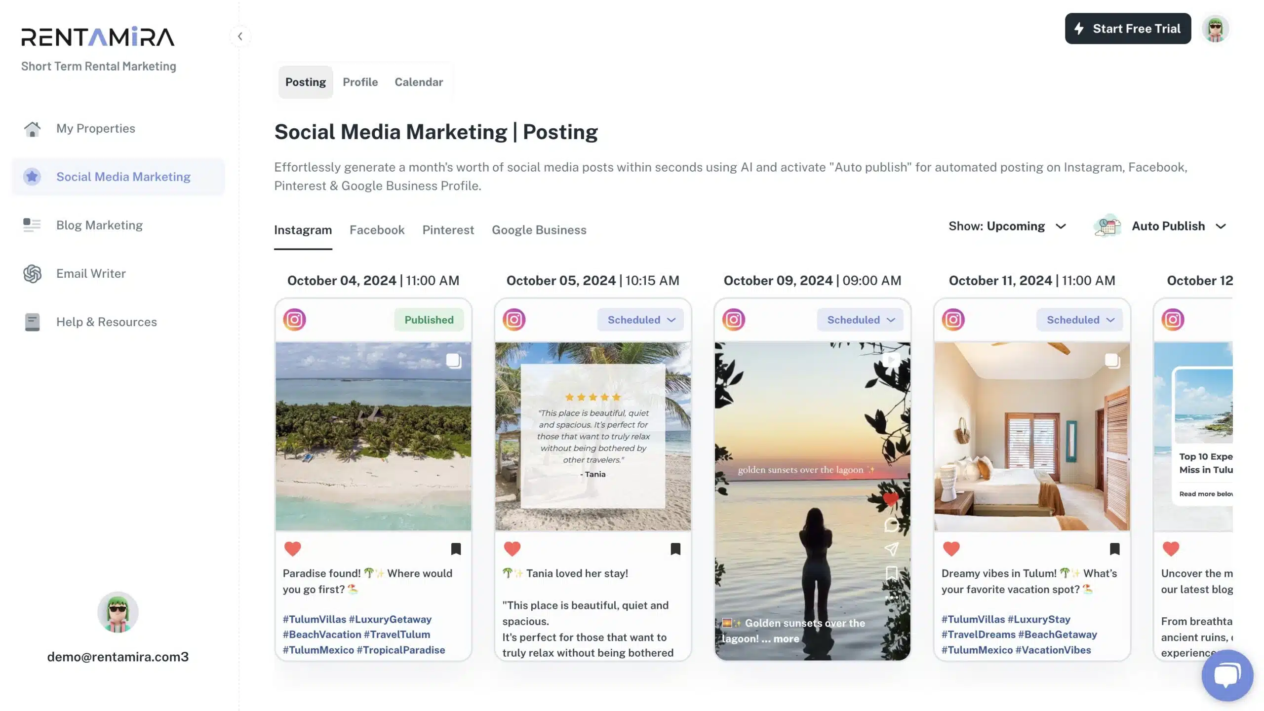Toggle the heart on the Paradise found post

[x=292, y=549]
